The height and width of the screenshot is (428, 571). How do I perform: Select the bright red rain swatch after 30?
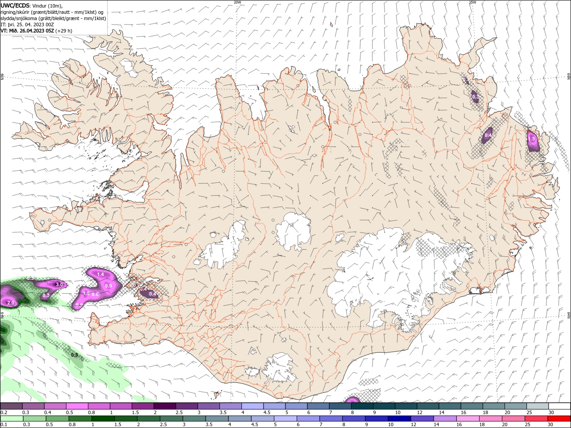pos(559,419)
